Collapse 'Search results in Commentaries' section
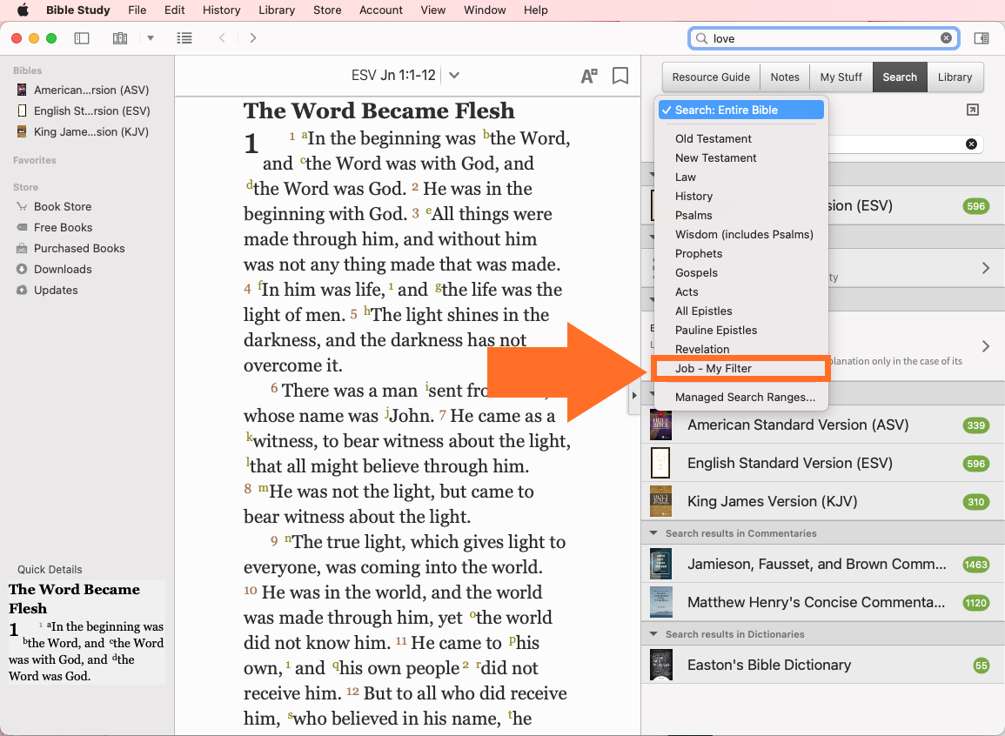The image size is (1005, 736). point(653,533)
